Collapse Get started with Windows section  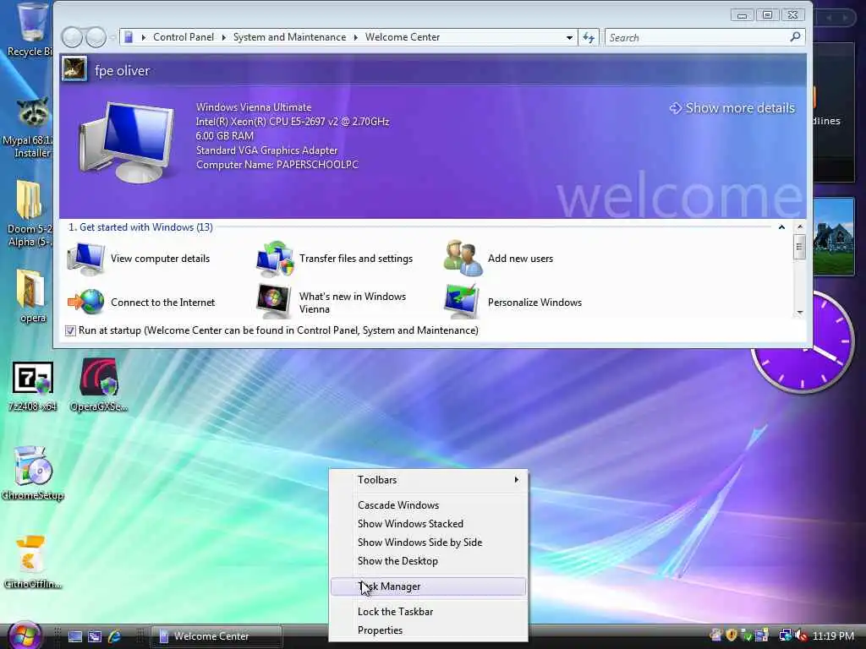781,226
